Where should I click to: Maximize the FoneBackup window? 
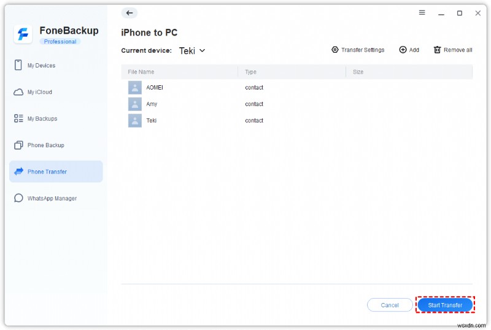(x=459, y=13)
